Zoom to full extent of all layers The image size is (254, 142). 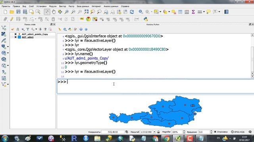click(87, 12)
